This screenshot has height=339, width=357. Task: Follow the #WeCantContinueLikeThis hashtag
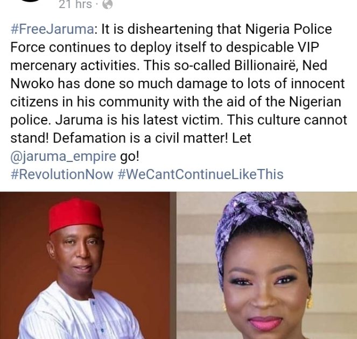pos(201,174)
